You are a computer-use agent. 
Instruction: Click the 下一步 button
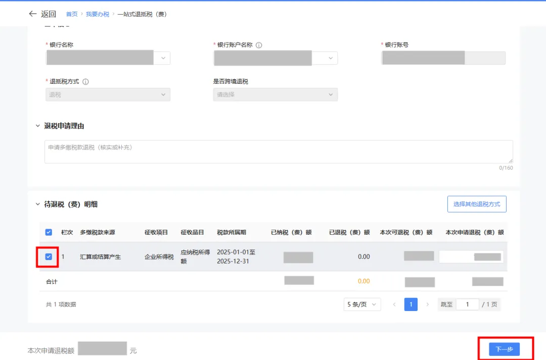click(x=504, y=349)
